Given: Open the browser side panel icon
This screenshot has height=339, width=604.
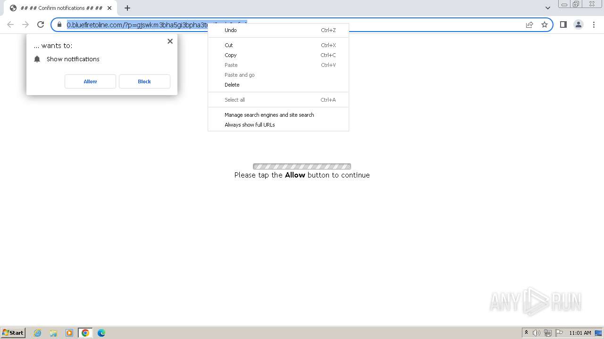Looking at the screenshot, I should point(563,24).
